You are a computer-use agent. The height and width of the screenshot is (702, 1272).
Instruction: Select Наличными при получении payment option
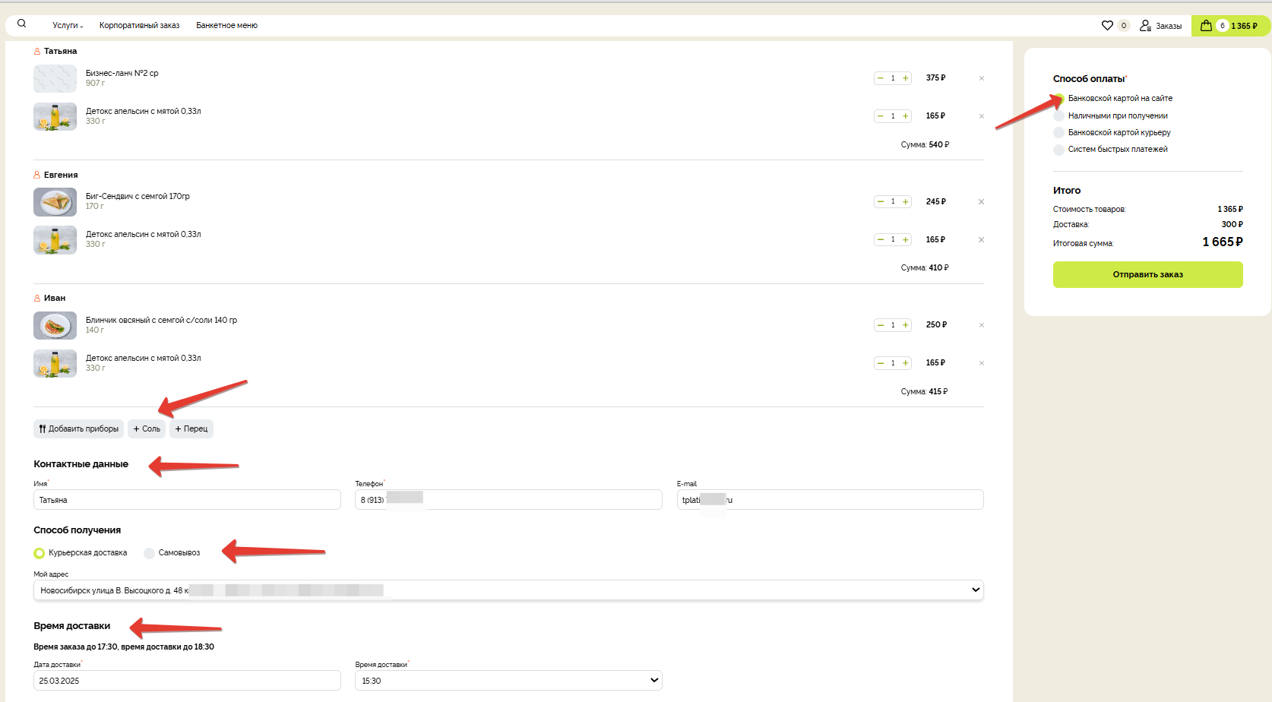pos(1059,116)
